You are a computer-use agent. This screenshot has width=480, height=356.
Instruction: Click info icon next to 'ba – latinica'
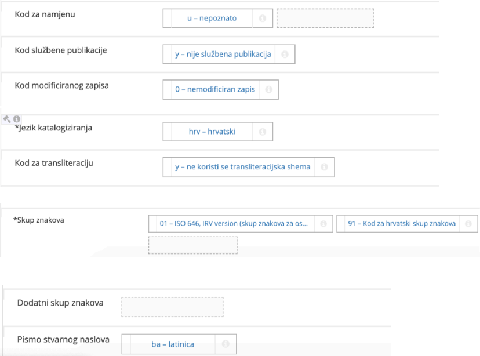point(226,344)
